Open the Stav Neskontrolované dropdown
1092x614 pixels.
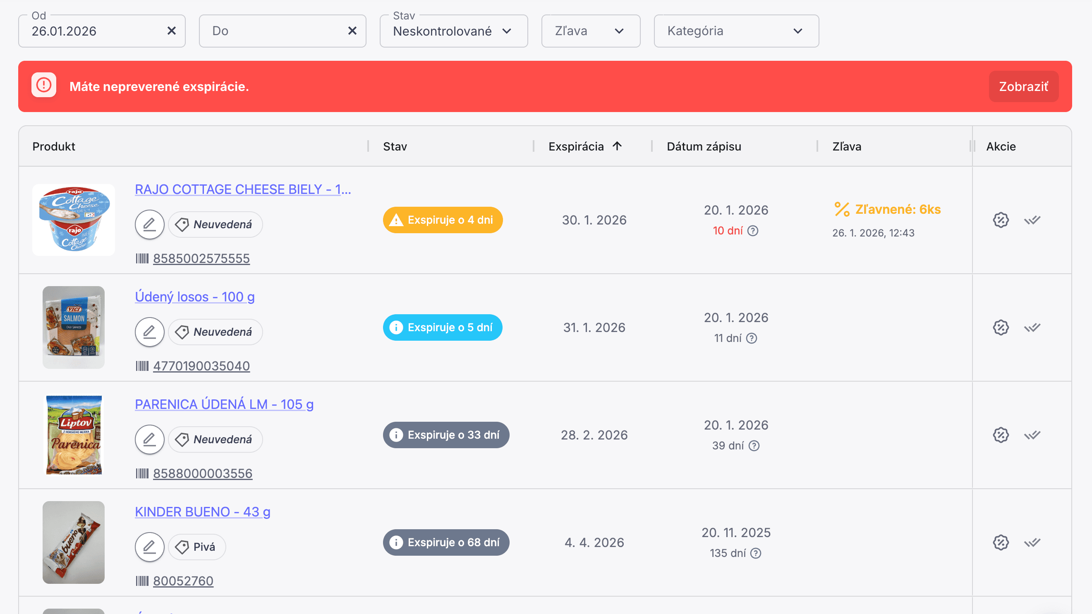pyautogui.click(x=453, y=31)
